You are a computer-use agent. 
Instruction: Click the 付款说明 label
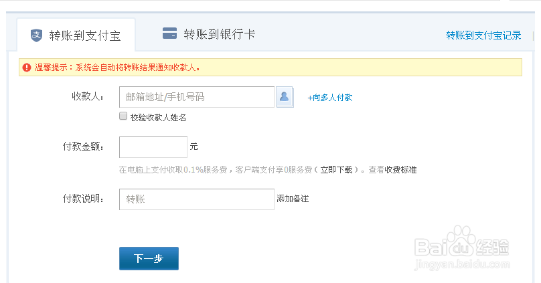click(x=83, y=199)
